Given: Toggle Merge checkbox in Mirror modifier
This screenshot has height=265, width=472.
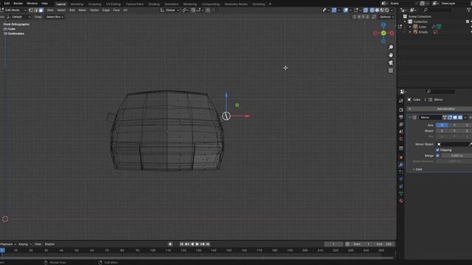Looking at the screenshot, I should point(437,155).
